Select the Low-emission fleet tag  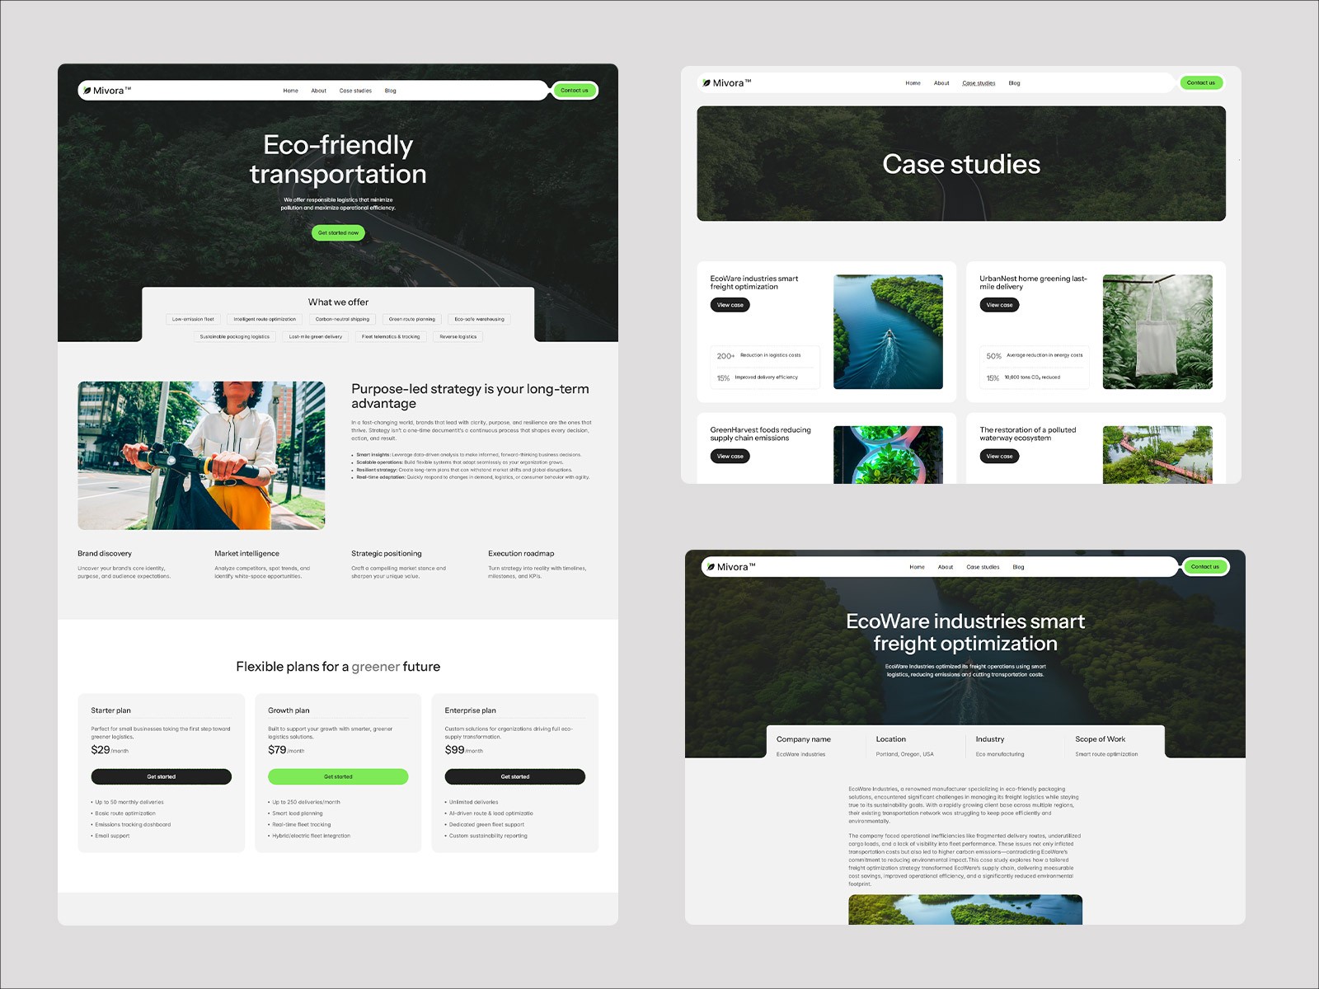(x=192, y=319)
